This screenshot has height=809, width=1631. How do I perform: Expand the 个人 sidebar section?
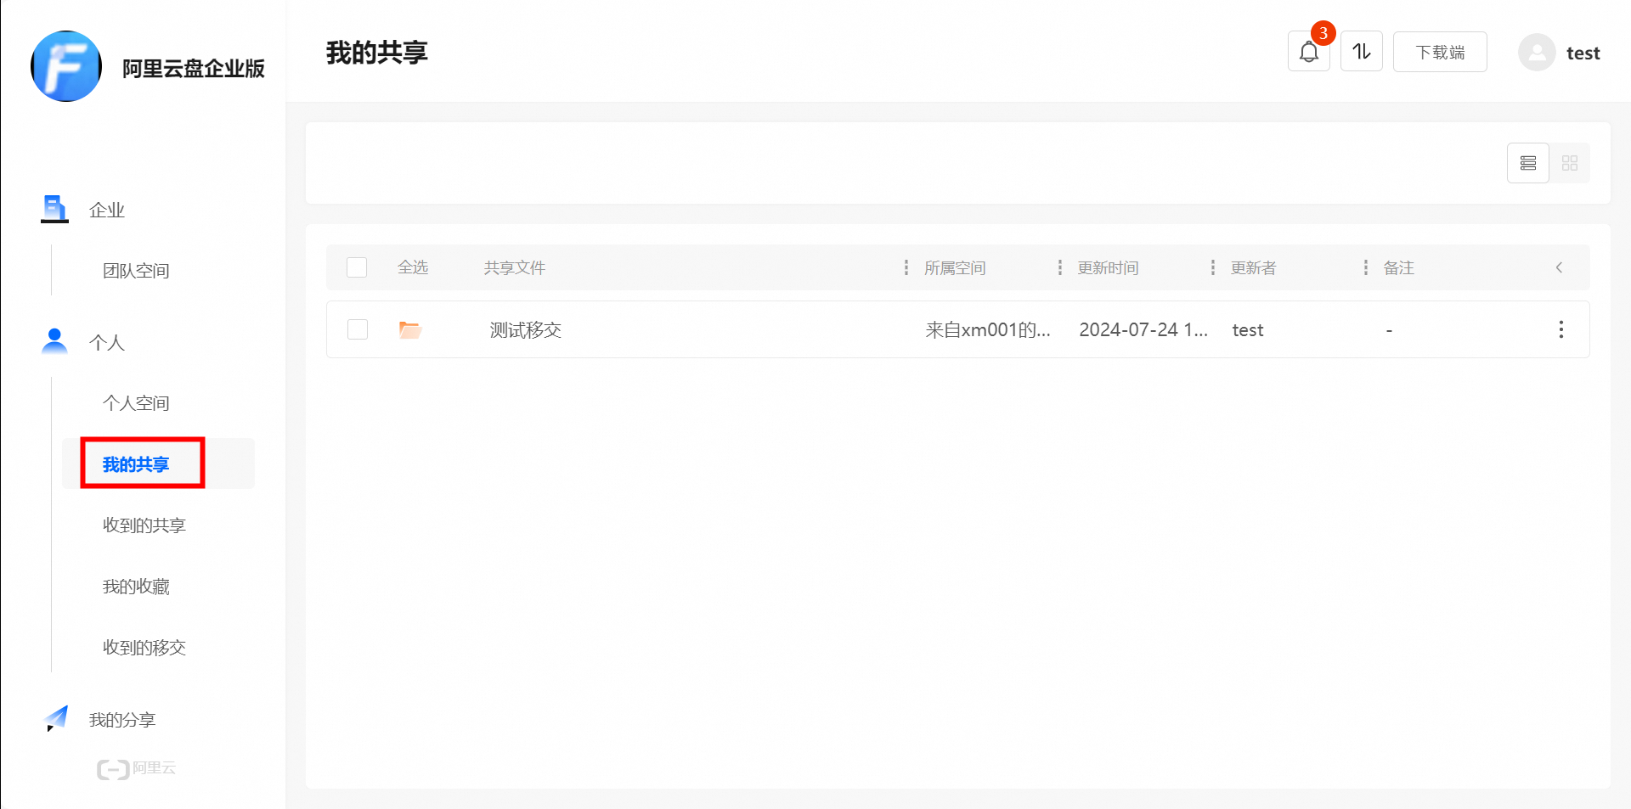107,342
